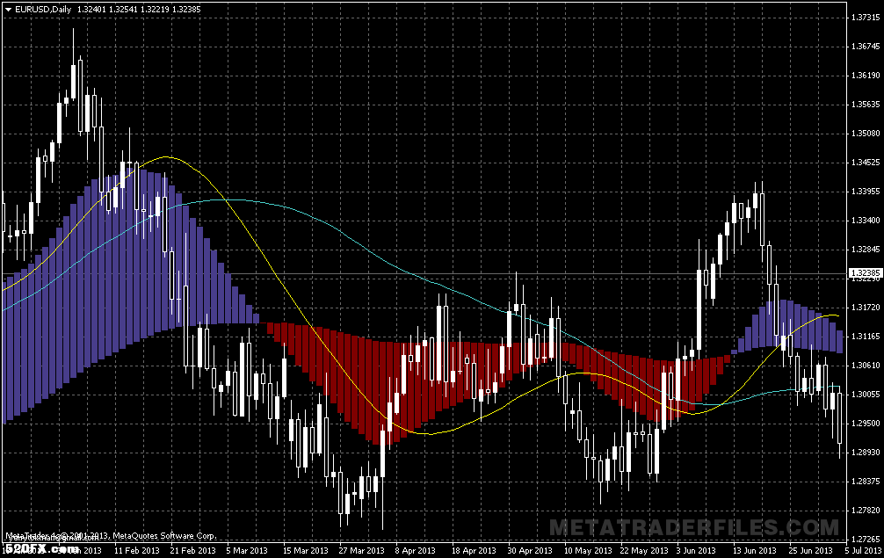This screenshot has width=884, height=558.
Task: Click the 18 Apr 2013 date label
Action: tap(474, 550)
